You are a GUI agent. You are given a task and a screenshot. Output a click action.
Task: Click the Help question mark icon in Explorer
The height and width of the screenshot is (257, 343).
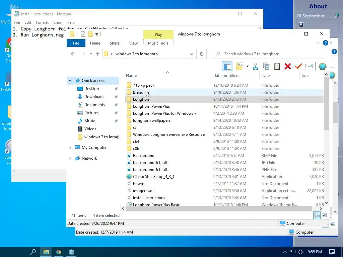[x=326, y=43]
